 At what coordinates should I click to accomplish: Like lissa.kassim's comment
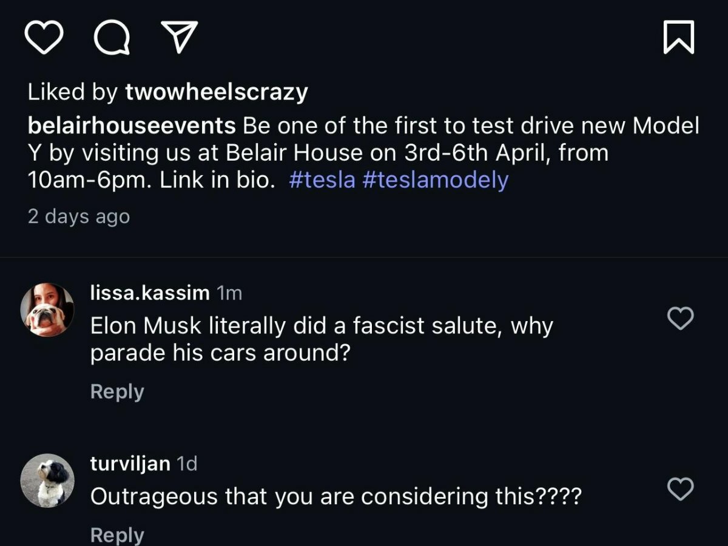click(680, 318)
